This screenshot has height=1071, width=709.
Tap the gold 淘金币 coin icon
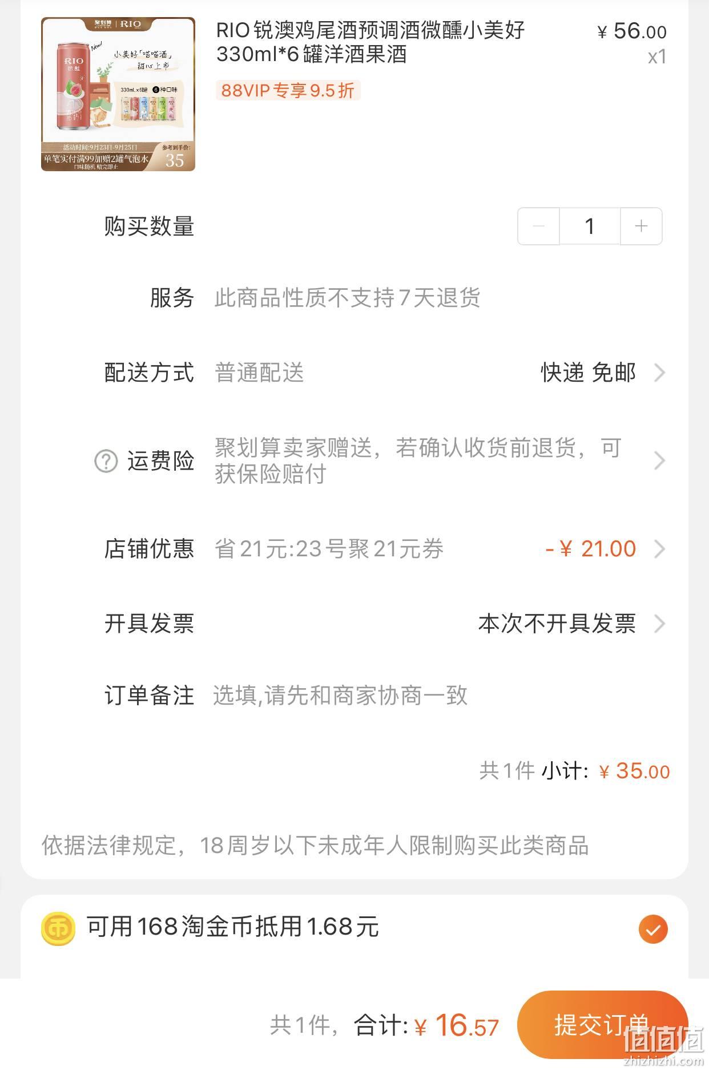click(x=58, y=928)
